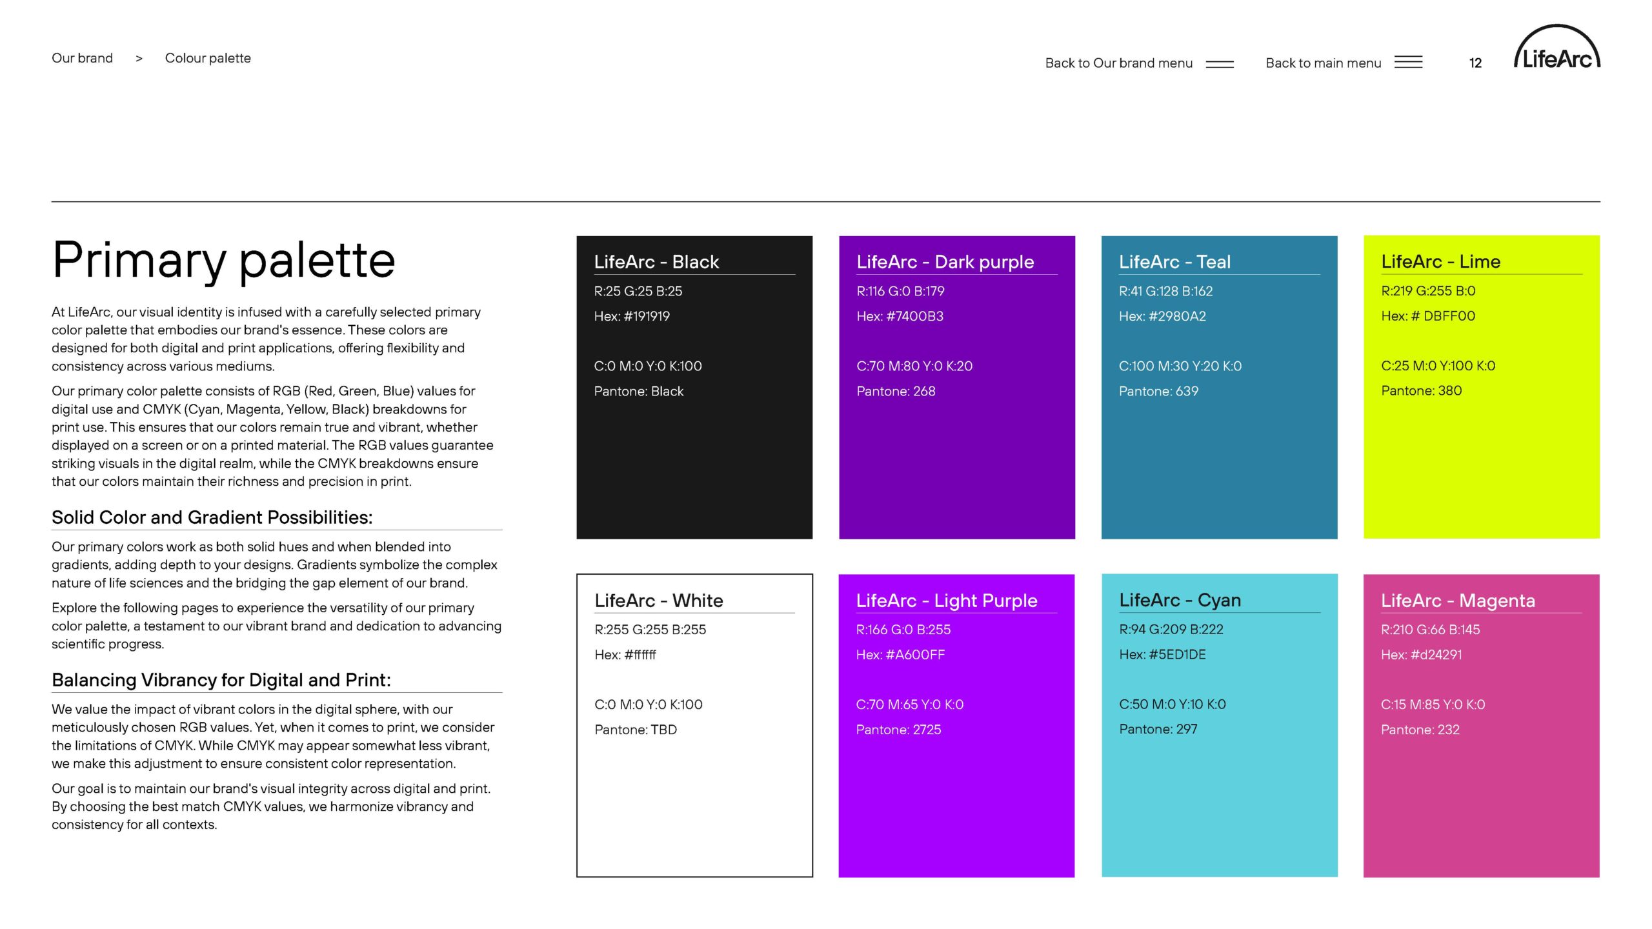Click Hex: #191919 text
Viewport: 1652px width, 929px height.
[x=632, y=316]
